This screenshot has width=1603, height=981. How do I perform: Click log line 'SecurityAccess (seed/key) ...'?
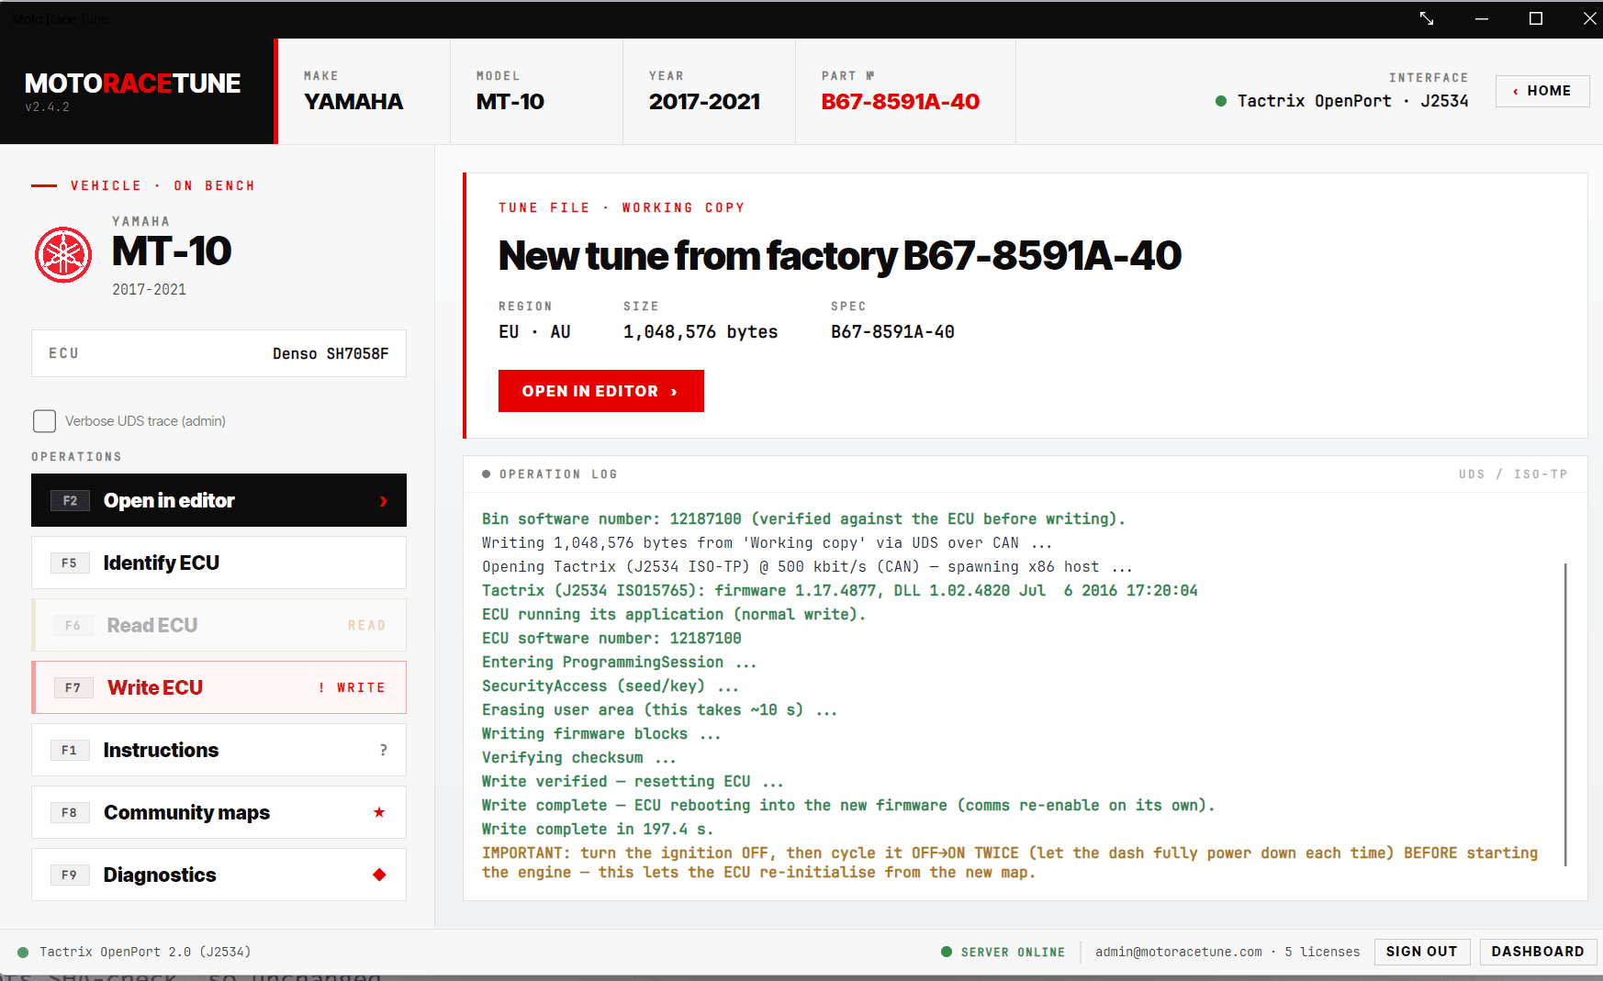pyautogui.click(x=610, y=686)
